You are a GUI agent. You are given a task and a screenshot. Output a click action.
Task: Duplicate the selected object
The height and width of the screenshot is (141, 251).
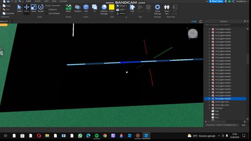coord(8,13)
